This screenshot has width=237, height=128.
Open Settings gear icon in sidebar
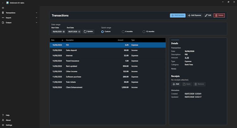click(x=3, y=125)
